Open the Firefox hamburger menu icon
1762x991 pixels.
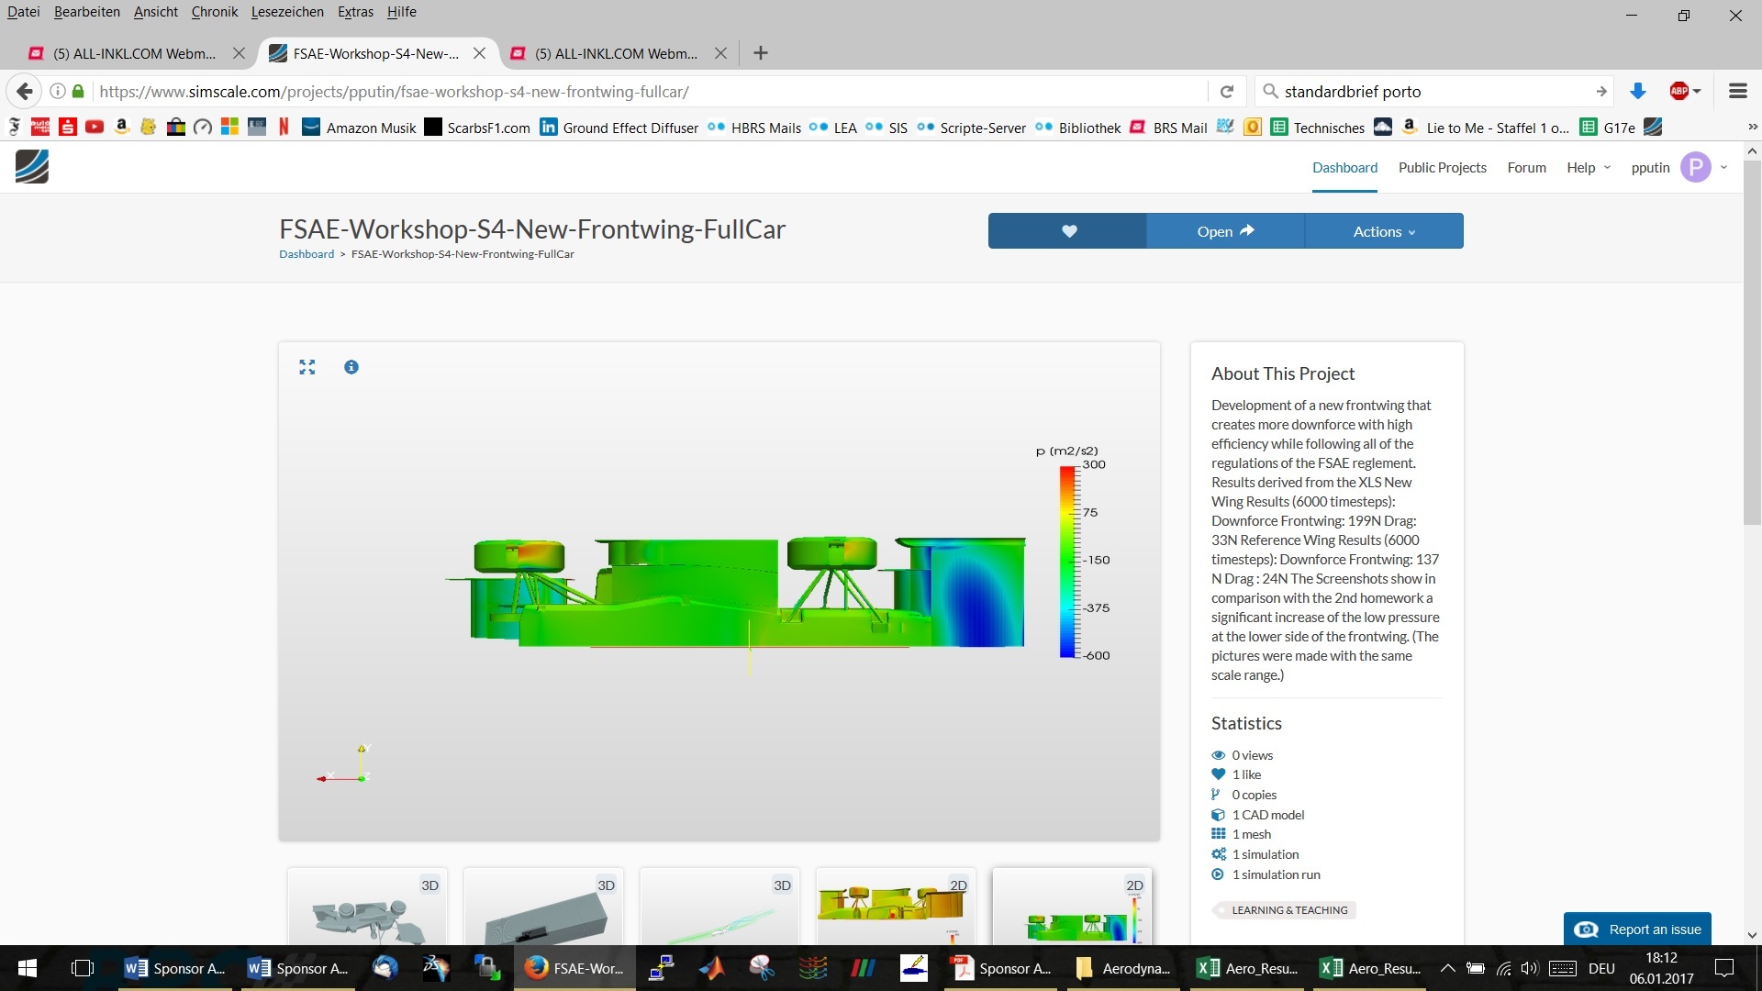coord(1737,92)
